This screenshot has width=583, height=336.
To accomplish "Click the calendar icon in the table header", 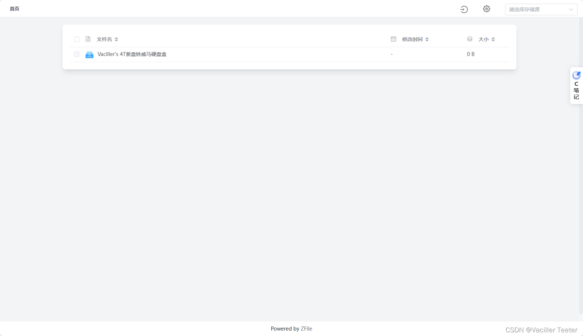I will pos(394,39).
